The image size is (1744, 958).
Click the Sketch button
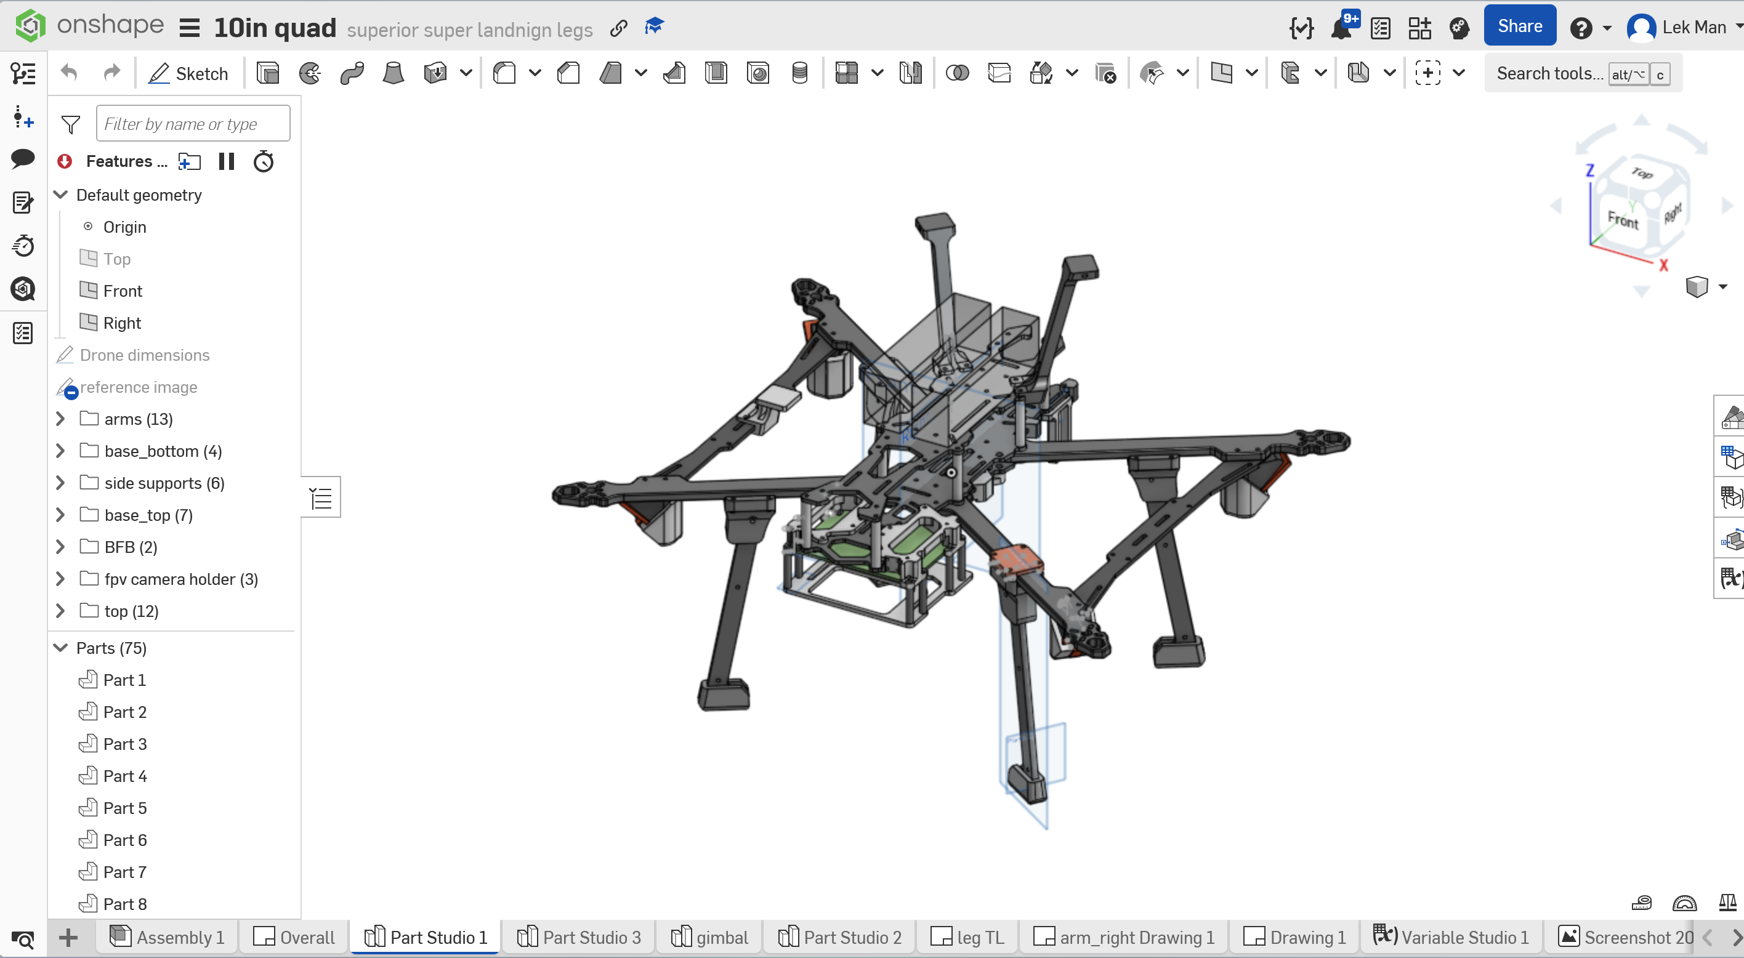188,73
